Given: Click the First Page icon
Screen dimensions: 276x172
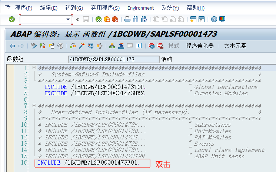Looking at the screenshot, I should [156, 19].
